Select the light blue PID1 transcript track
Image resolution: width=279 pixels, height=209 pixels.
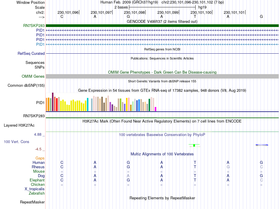(x=162, y=44)
